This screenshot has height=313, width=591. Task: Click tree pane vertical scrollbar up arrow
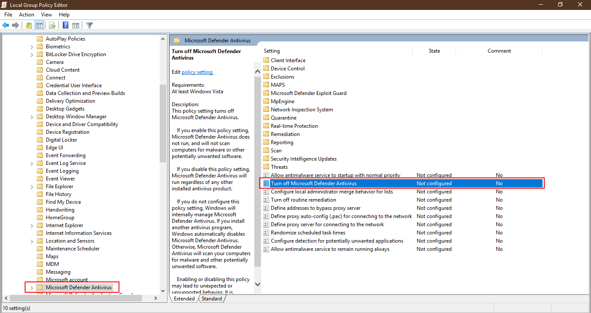click(163, 39)
